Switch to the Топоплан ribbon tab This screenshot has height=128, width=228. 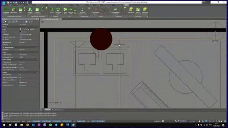(x=118, y=5)
